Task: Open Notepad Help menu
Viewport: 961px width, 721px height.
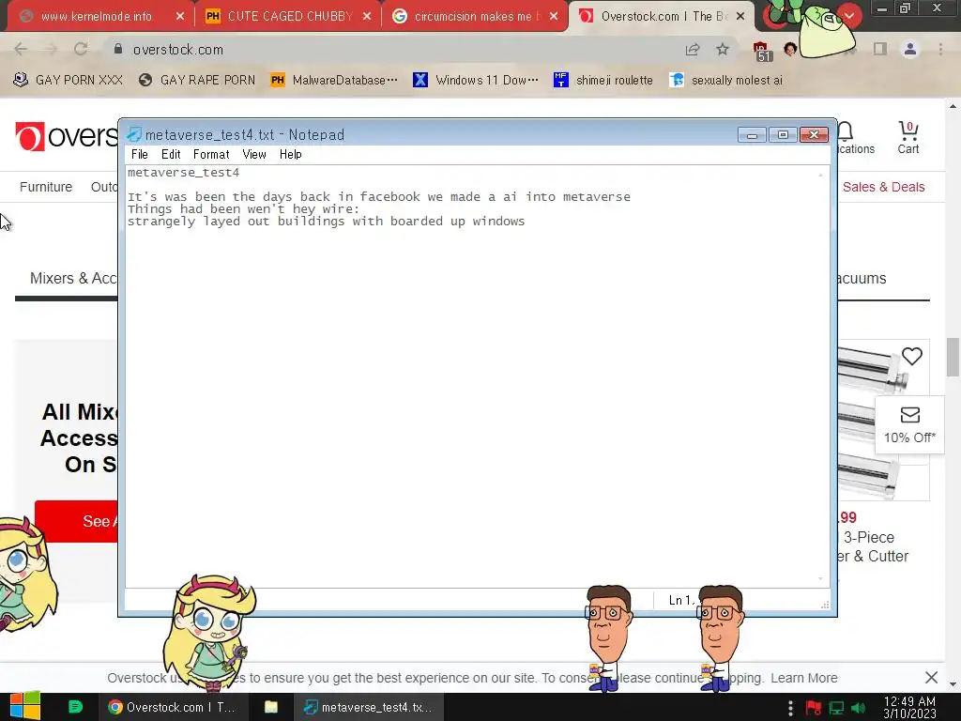Action: point(291,155)
